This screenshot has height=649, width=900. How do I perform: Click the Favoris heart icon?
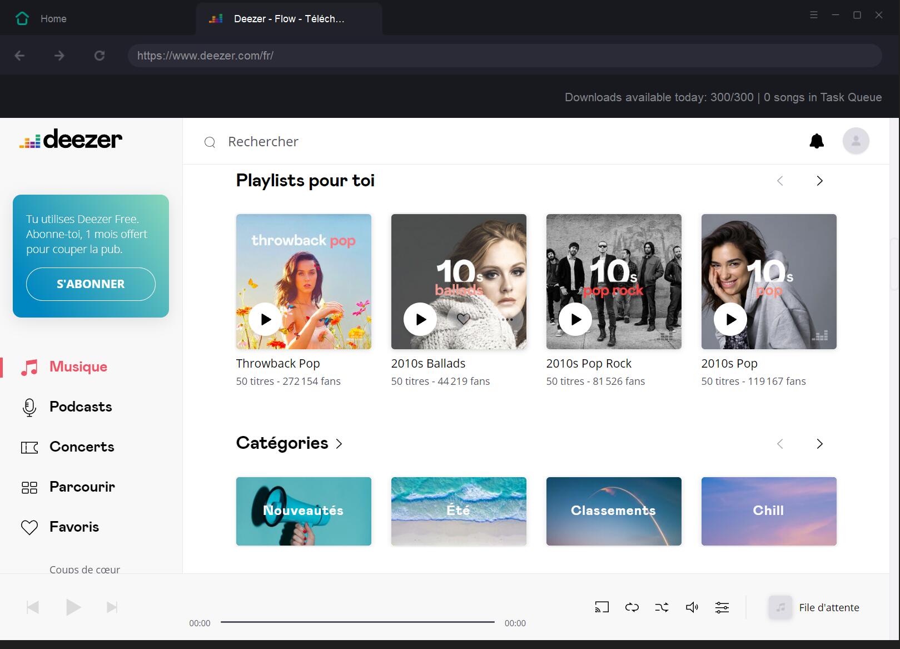coord(29,528)
